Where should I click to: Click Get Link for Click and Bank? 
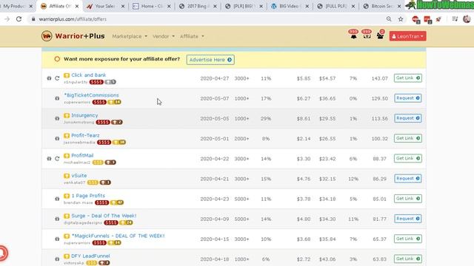click(408, 78)
